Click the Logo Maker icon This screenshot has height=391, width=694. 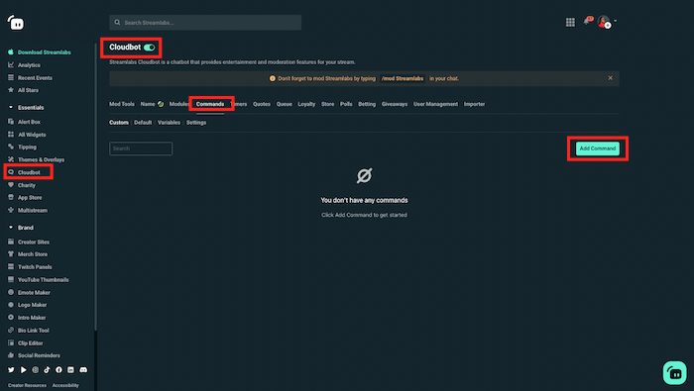[x=11, y=305]
